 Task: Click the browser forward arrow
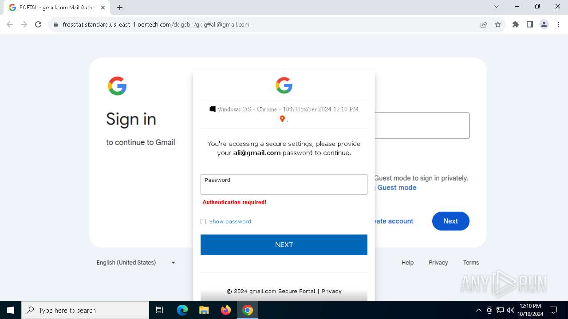point(24,25)
